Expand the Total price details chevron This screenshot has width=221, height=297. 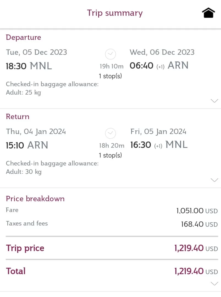point(214,284)
